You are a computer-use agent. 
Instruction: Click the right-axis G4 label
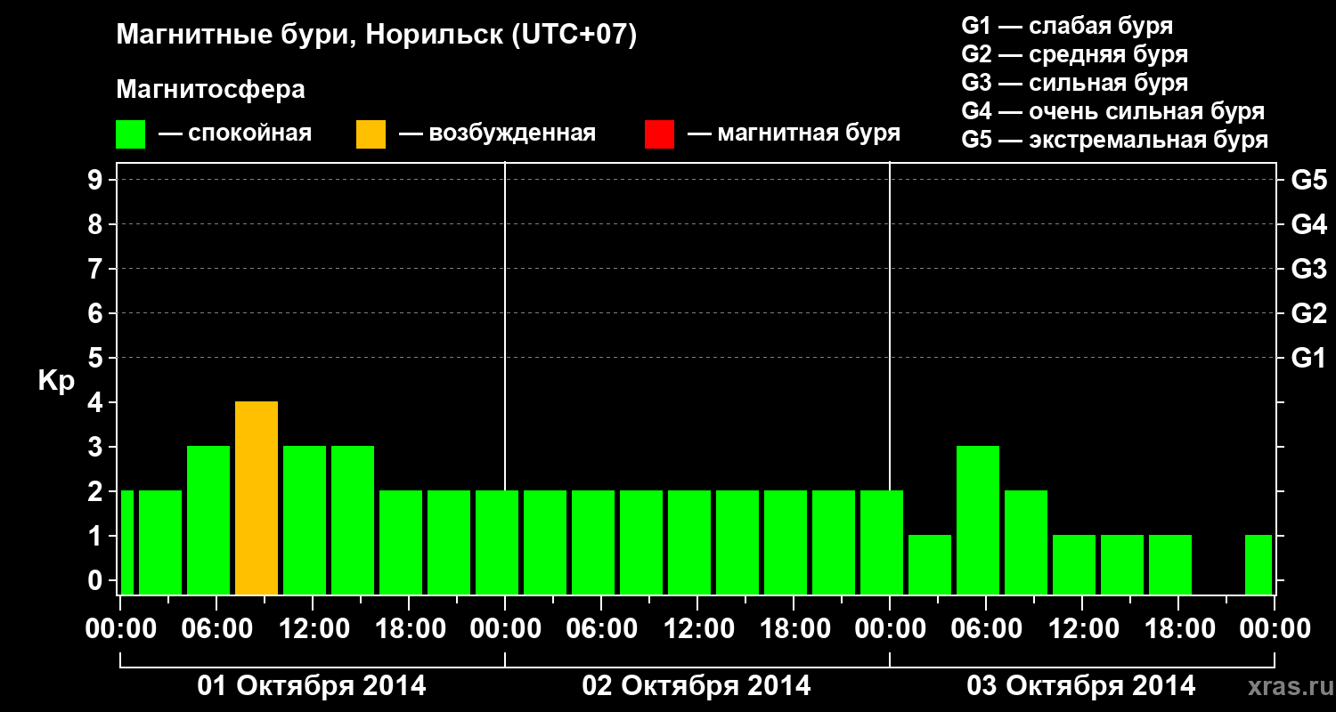pyautogui.click(x=1308, y=224)
